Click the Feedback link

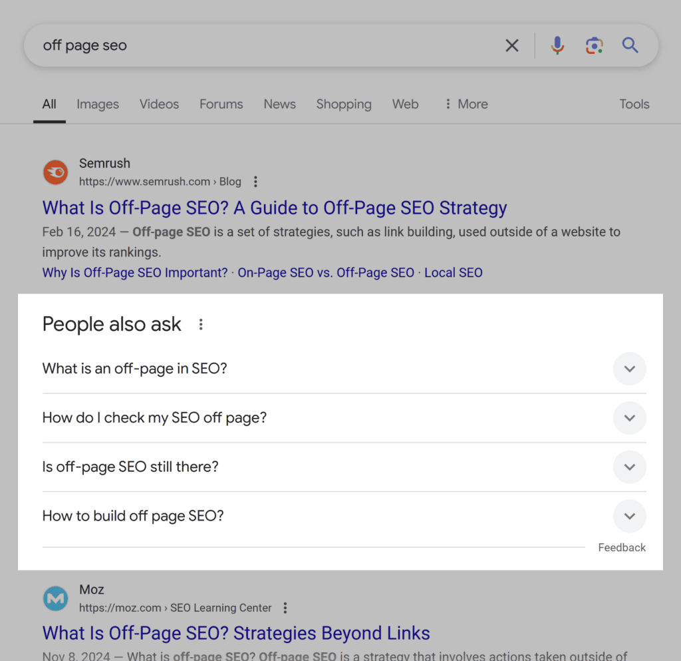pos(621,547)
